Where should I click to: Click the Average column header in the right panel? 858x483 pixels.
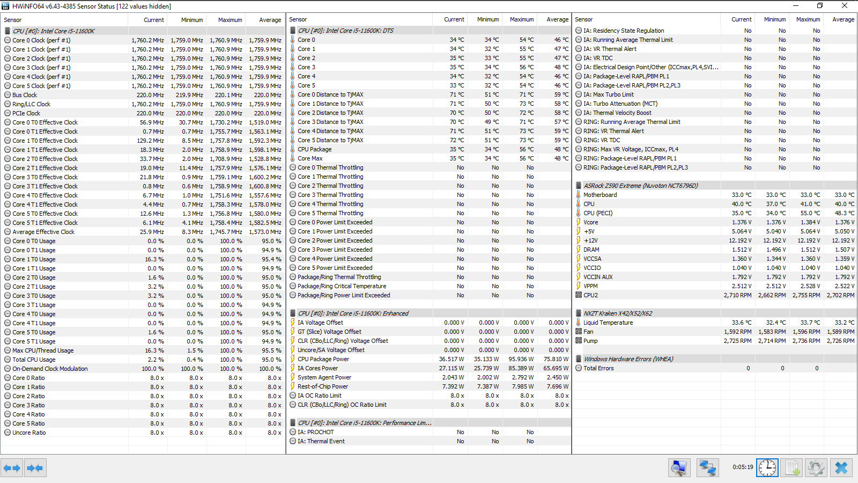tap(840, 19)
